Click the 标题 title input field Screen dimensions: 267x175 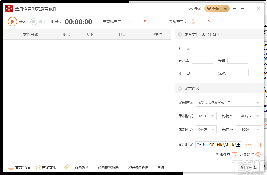[227, 48]
